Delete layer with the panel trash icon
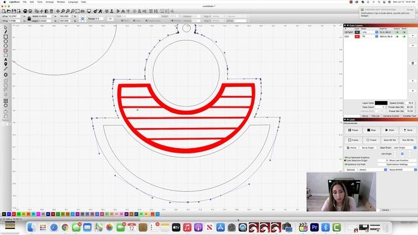This screenshot has width=418, height=235. [x=413, y=63]
